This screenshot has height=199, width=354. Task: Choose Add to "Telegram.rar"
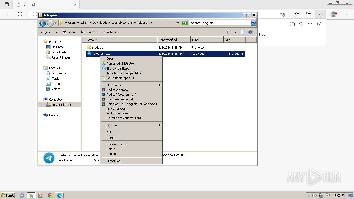tap(131, 95)
